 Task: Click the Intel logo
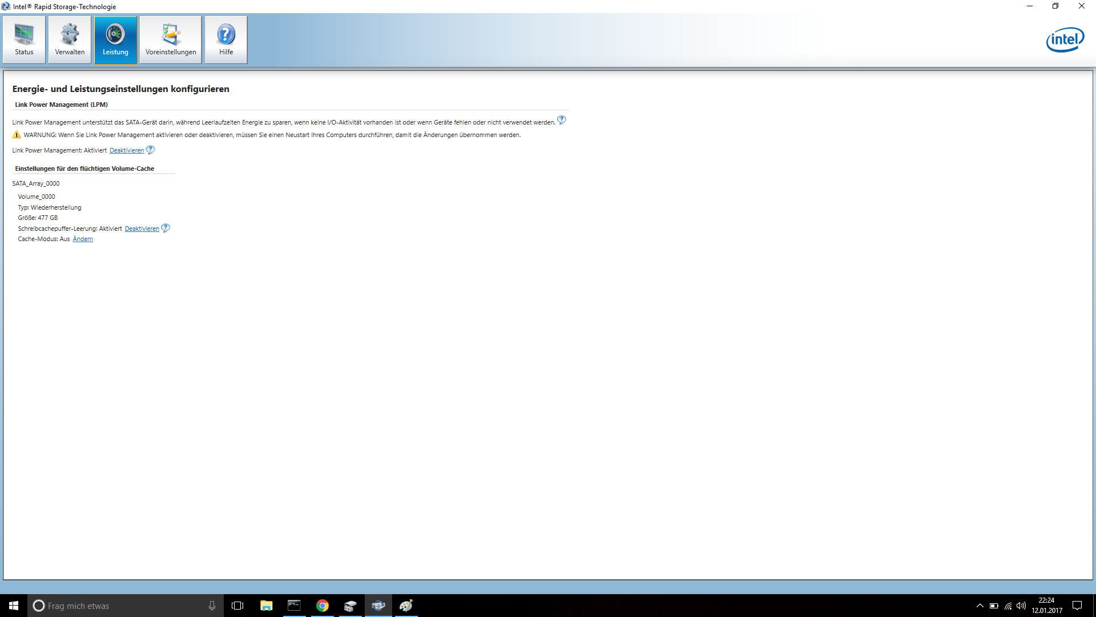tap(1065, 39)
